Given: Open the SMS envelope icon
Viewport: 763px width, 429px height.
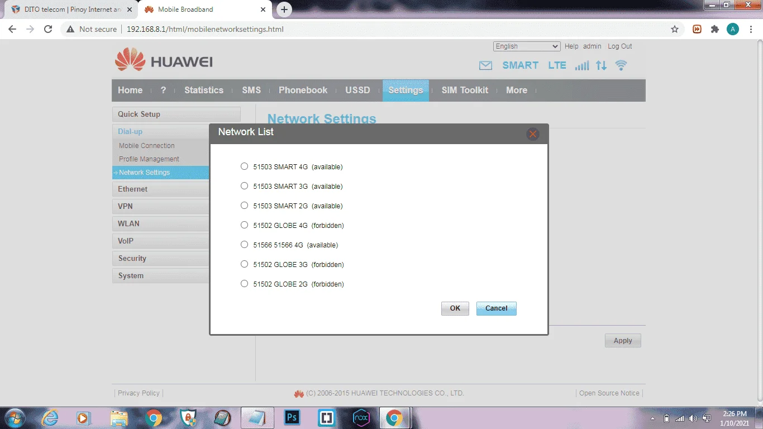Looking at the screenshot, I should click(486, 65).
